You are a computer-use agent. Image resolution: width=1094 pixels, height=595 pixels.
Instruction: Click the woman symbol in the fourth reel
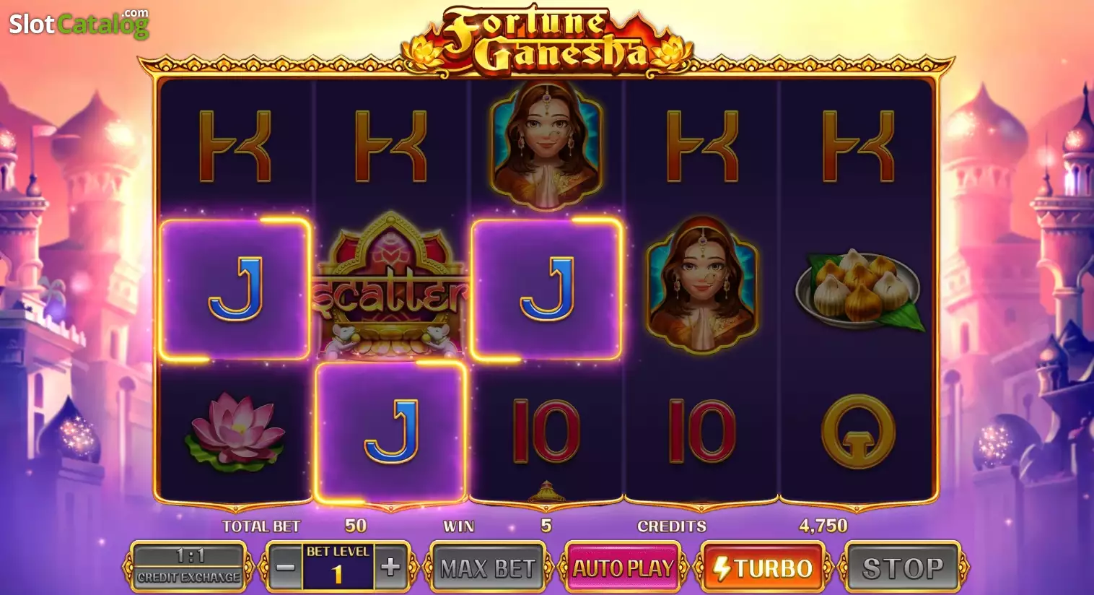[702, 286]
